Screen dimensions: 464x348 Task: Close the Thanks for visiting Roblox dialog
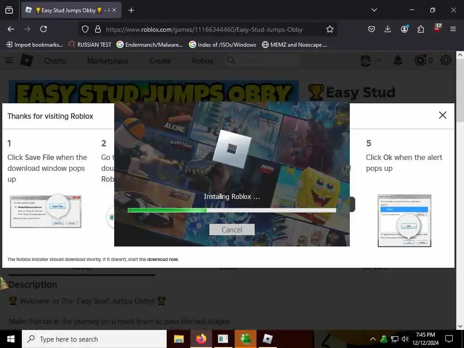point(442,115)
